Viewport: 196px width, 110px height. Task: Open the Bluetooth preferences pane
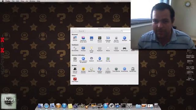[x=100, y=59]
